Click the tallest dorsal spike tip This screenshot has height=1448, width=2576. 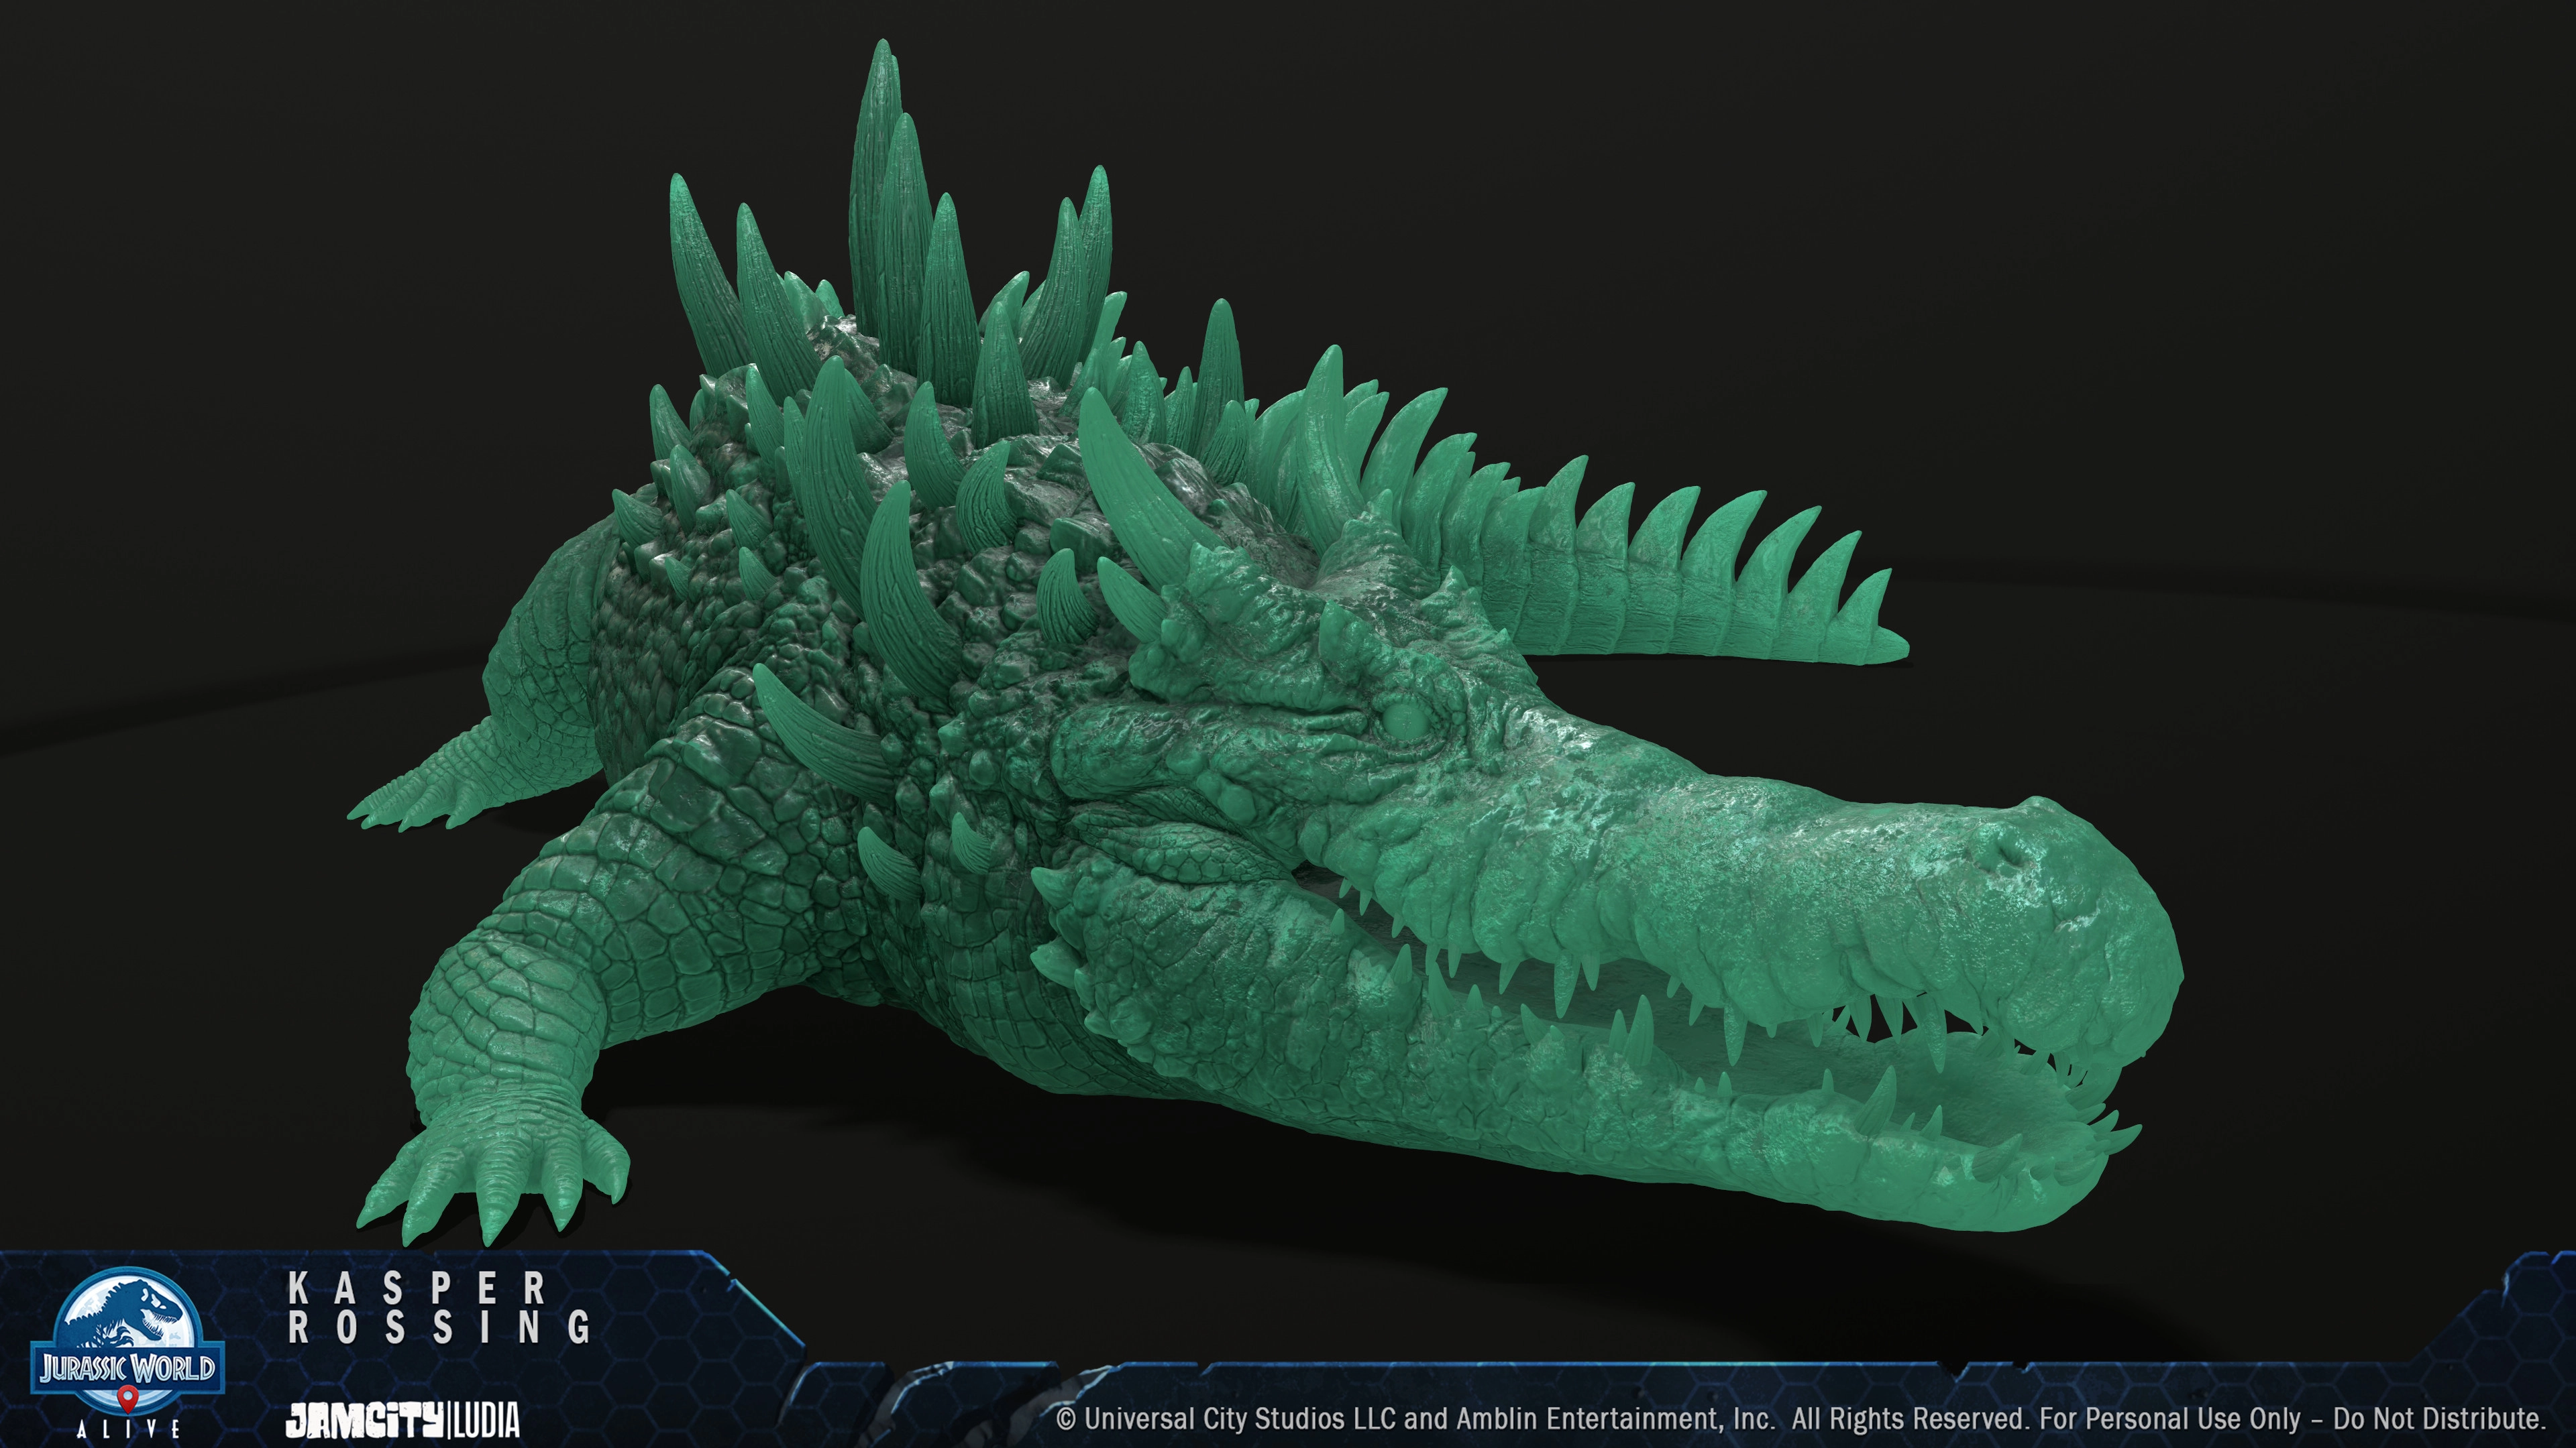pyautogui.click(x=882, y=52)
